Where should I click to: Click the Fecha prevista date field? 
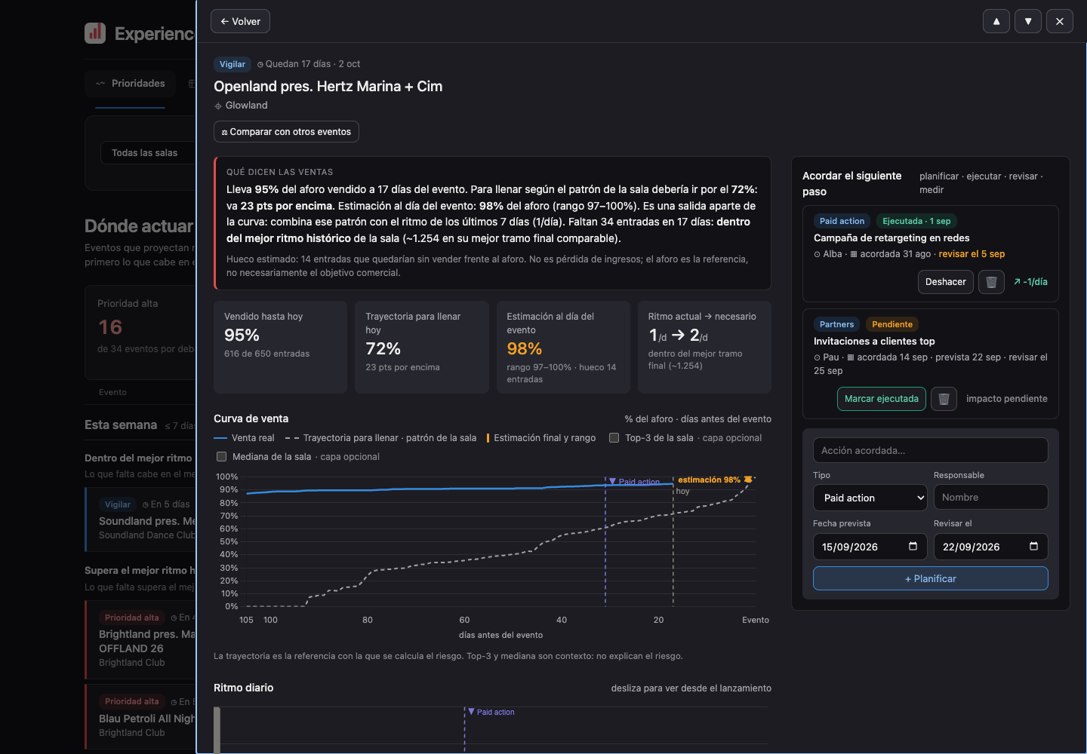(x=870, y=547)
